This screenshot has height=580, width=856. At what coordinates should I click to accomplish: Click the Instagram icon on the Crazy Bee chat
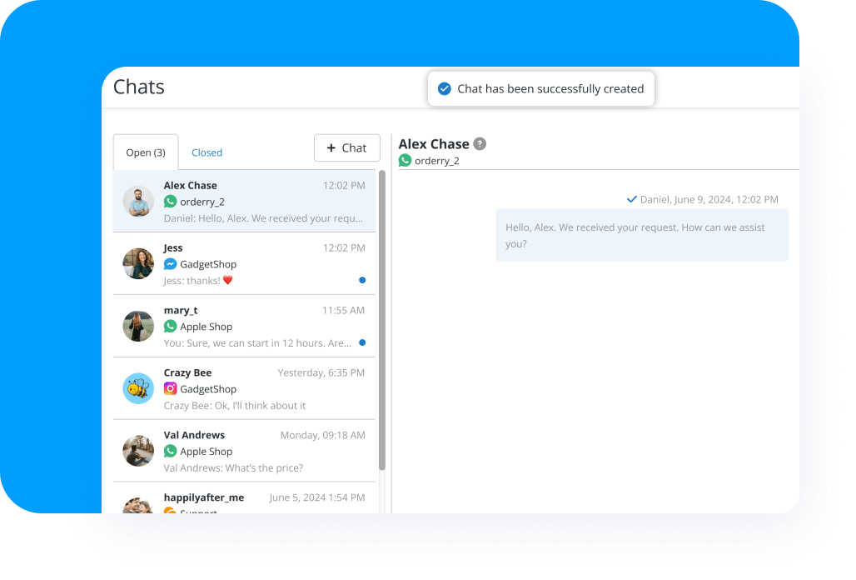[171, 389]
